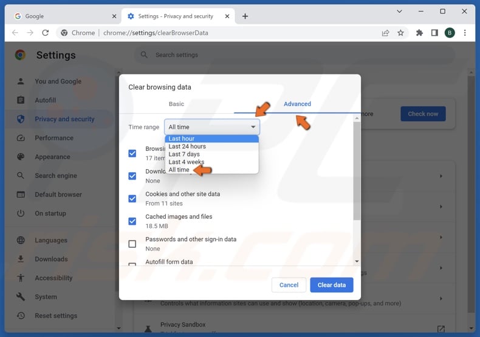Check Passwords and other sign-in data
Screen dimensions: 480x337
tap(132, 244)
